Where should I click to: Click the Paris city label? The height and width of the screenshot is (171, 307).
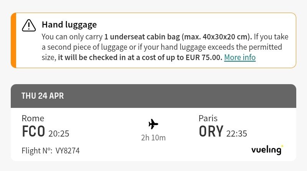coord(208,118)
